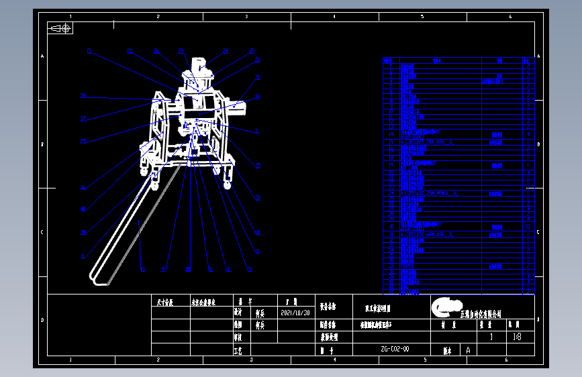Select balloon number 41
582x377 pixels.
[x=143, y=270]
